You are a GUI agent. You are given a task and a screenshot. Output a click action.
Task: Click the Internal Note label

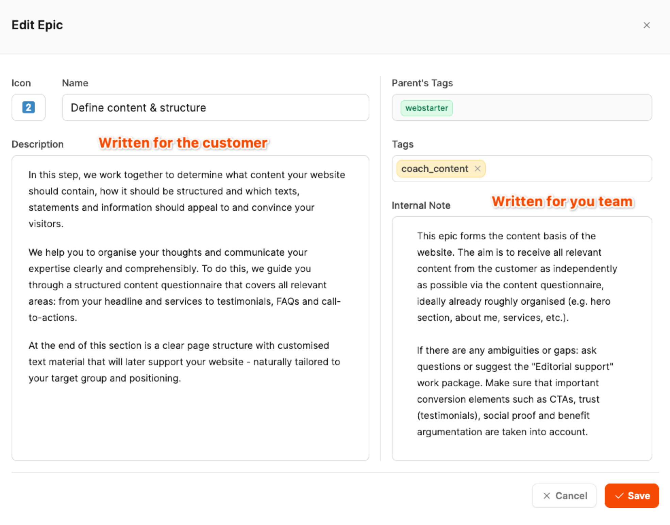421,205
